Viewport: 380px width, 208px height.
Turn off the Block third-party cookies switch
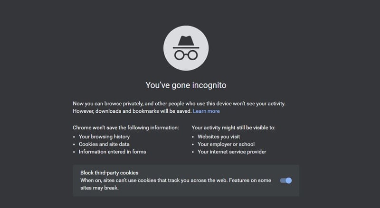point(286,181)
